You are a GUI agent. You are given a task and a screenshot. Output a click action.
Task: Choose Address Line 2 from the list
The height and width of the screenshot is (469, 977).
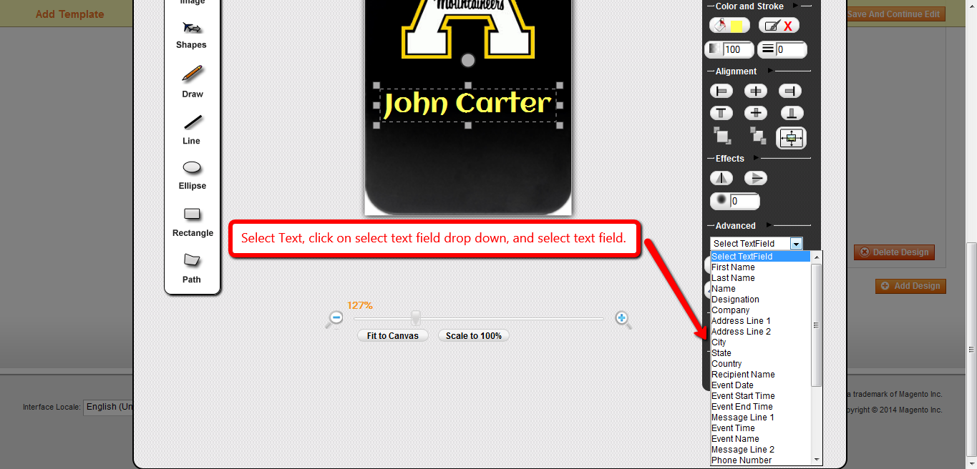click(760, 332)
